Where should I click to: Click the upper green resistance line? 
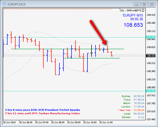click(67, 49)
